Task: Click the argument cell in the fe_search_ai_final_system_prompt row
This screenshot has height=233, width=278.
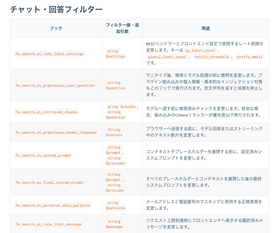Action: click(122, 182)
